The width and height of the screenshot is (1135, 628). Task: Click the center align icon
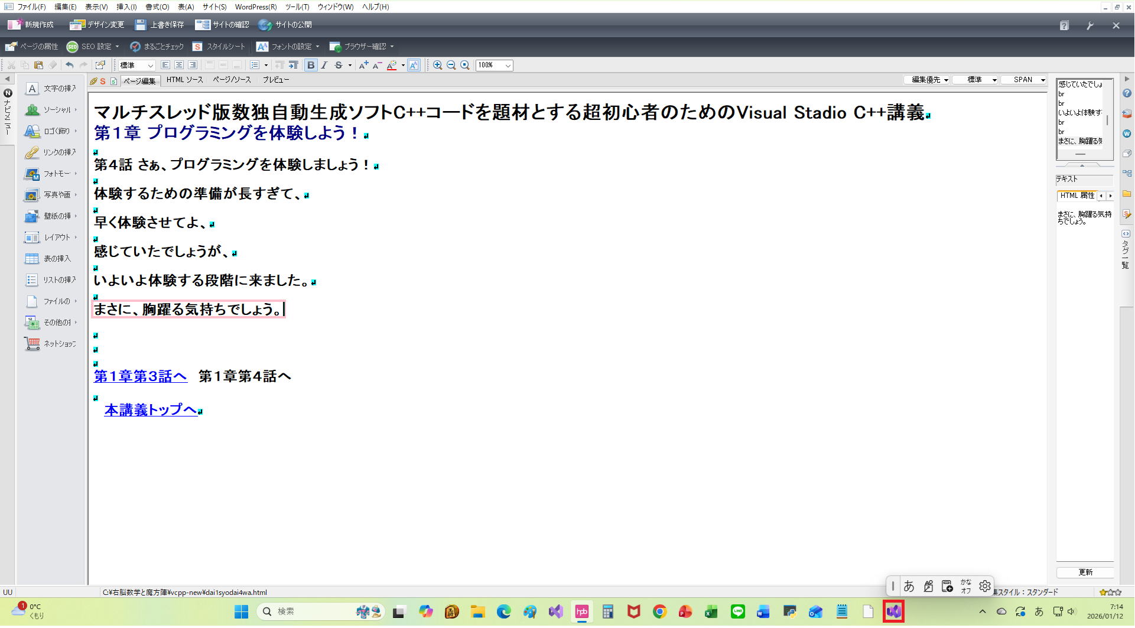(179, 66)
